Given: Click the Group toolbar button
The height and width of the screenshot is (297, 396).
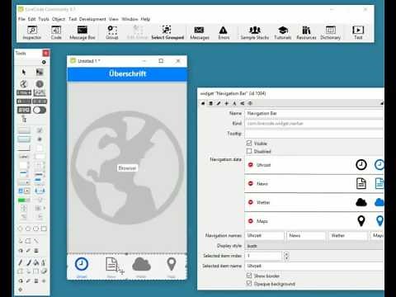Looking at the screenshot, I should coord(112,32).
